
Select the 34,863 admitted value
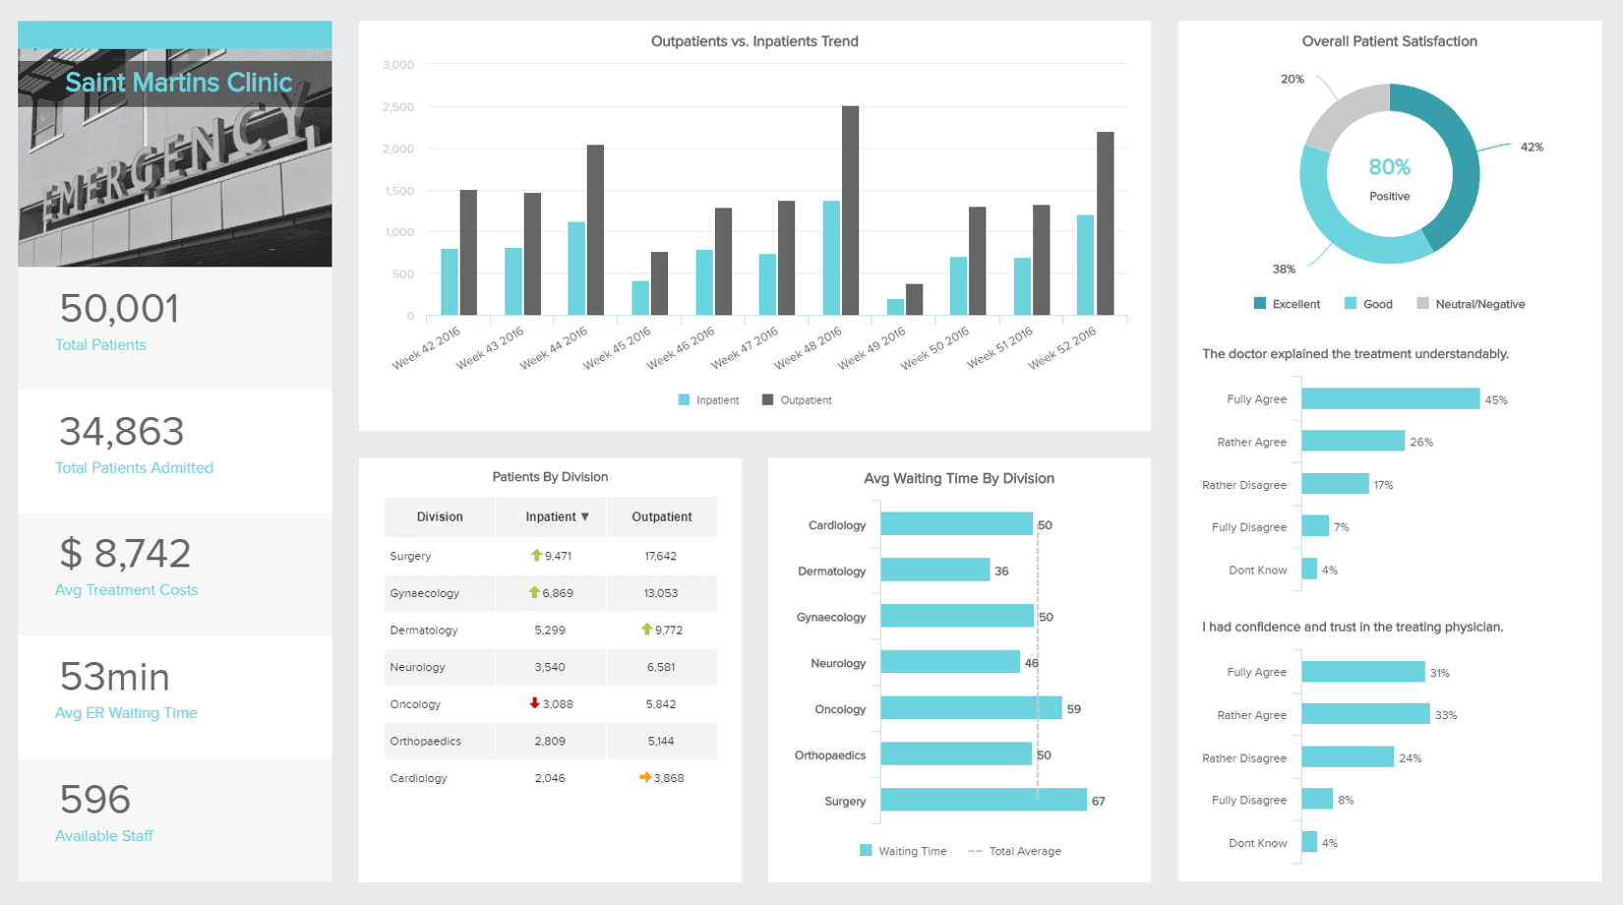(122, 432)
